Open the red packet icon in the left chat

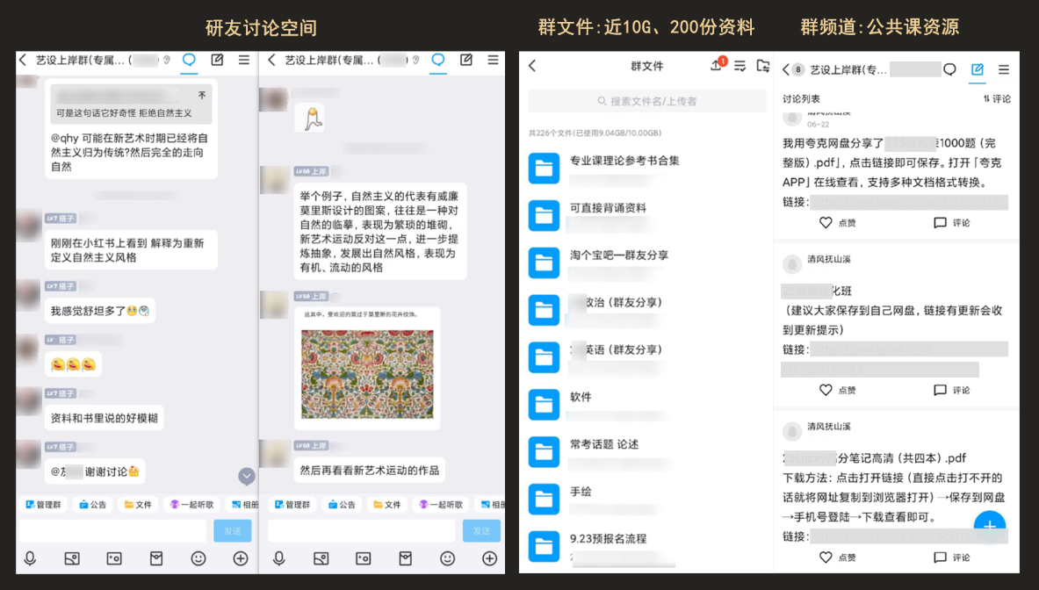coord(156,559)
